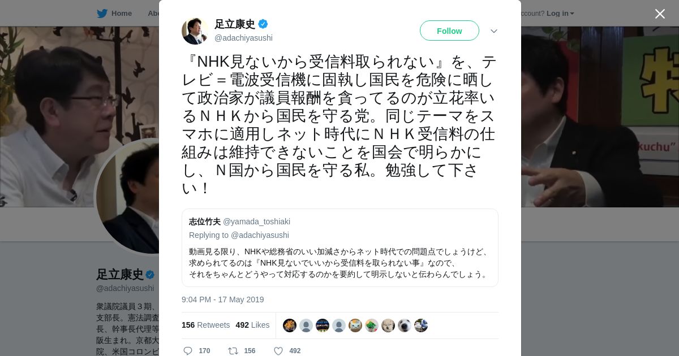This screenshot has width=679, height=356.
Task: View the 156 Retweets list
Action: (x=205, y=325)
